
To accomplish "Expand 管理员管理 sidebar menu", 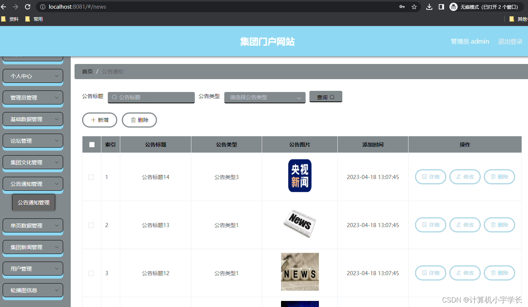I will point(33,98).
